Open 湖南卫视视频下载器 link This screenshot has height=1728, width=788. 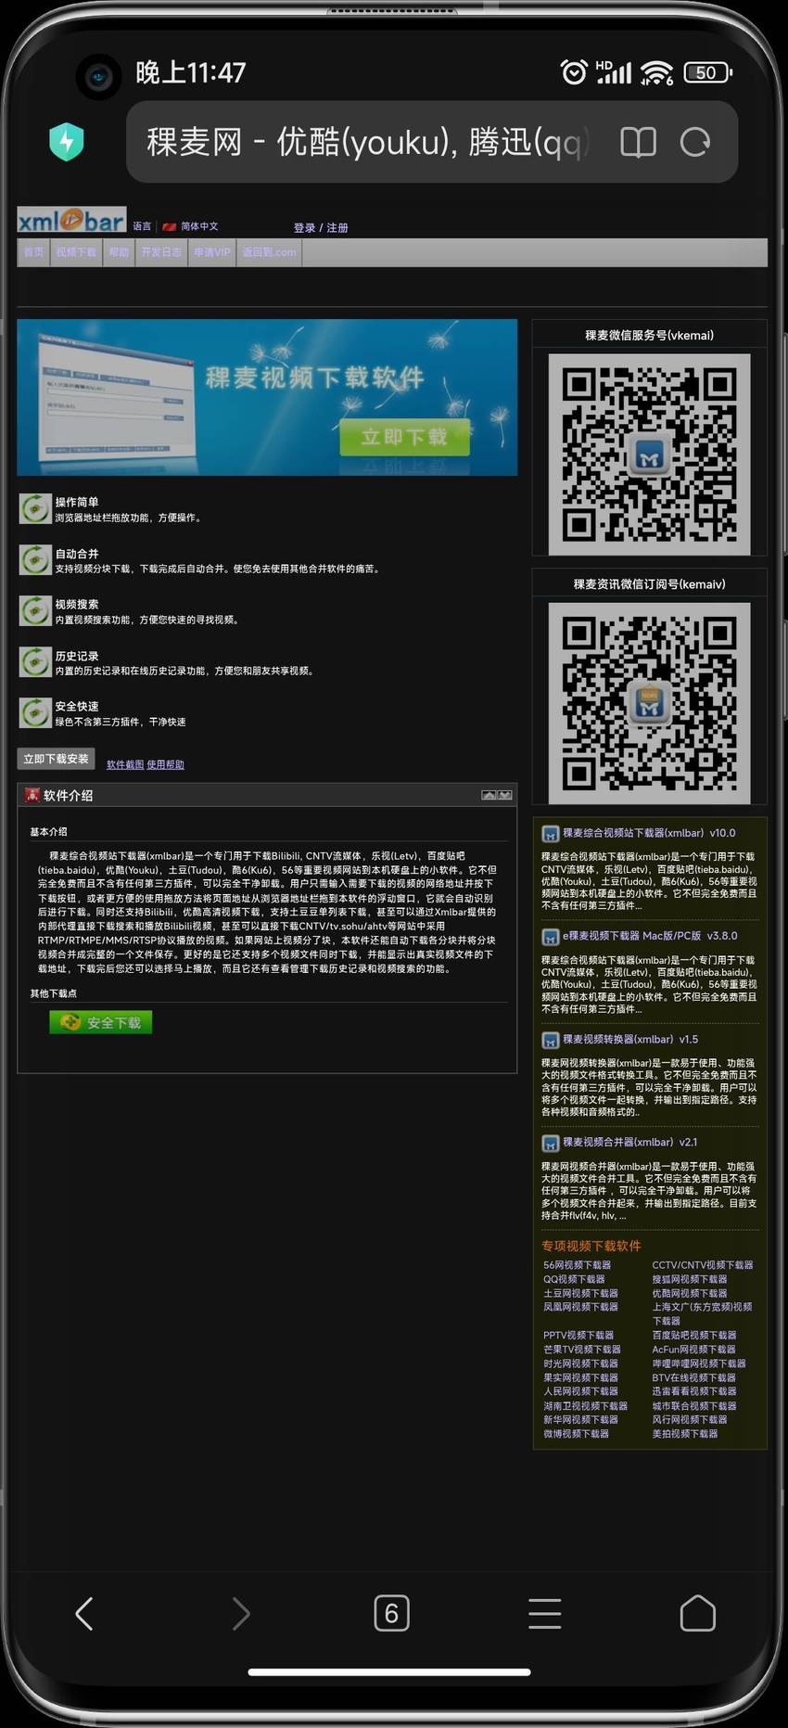click(x=586, y=1406)
